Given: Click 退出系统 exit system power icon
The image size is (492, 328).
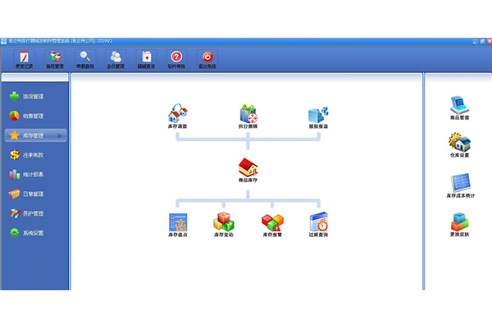Looking at the screenshot, I should [207, 60].
